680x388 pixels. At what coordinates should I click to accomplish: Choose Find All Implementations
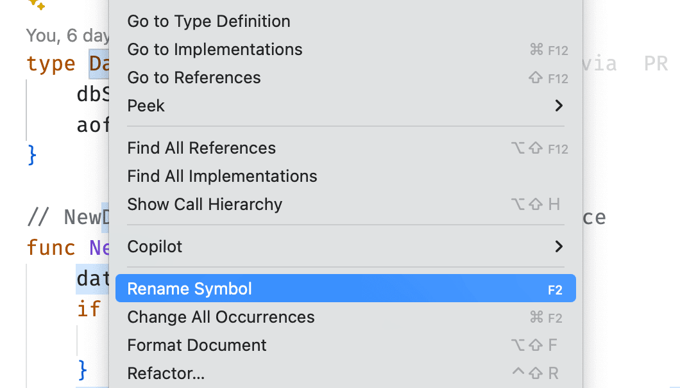pyautogui.click(x=222, y=176)
